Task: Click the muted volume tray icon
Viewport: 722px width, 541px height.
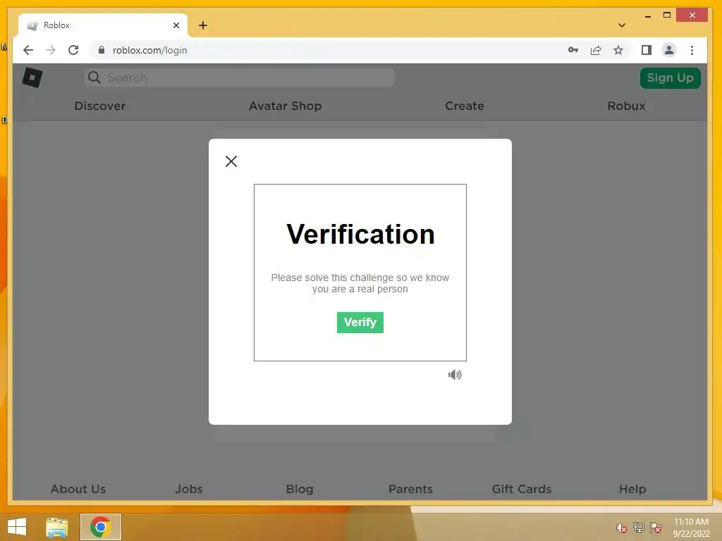Action: 622,528
